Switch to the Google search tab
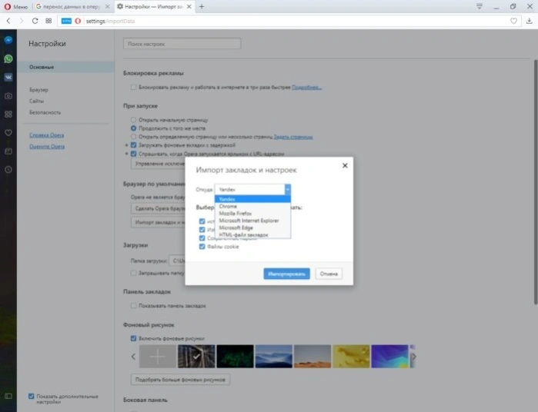This screenshot has width=538, height=412. tap(72, 6)
